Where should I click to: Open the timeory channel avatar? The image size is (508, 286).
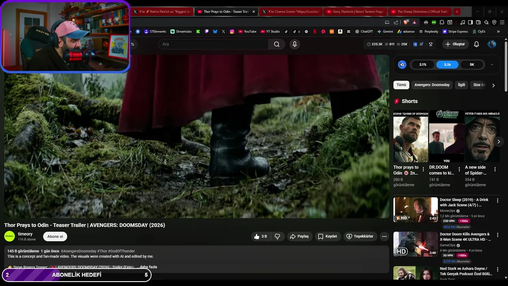pos(10,236)
